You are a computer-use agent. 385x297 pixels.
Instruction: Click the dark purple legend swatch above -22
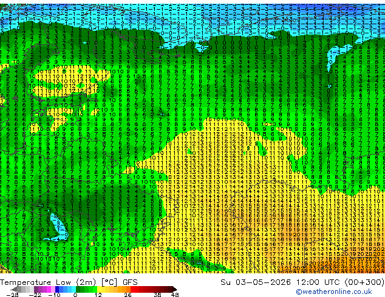pyautogui.click(x=36, y=289)
